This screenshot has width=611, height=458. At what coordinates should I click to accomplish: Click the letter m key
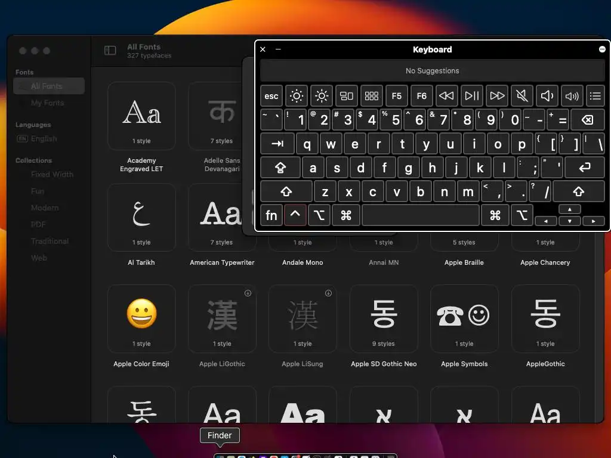coord(468,191)
